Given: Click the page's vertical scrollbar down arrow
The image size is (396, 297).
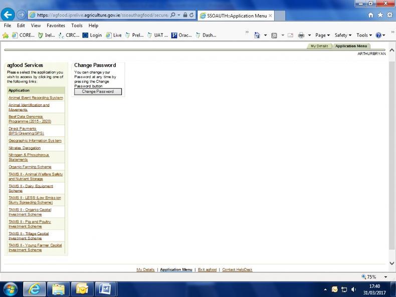Looking at the screenshot, I should (x=392, y=263).
